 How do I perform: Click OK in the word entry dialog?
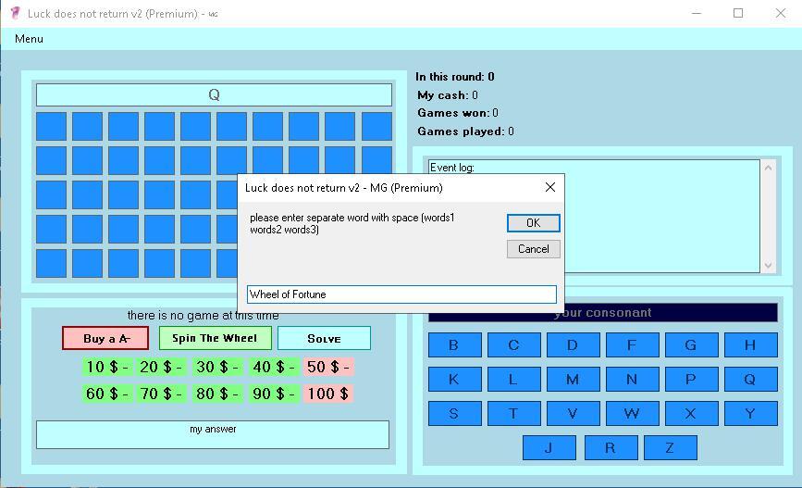[533, 223]
